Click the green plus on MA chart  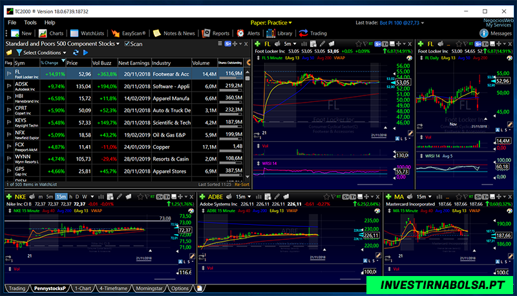coord(388,197)
